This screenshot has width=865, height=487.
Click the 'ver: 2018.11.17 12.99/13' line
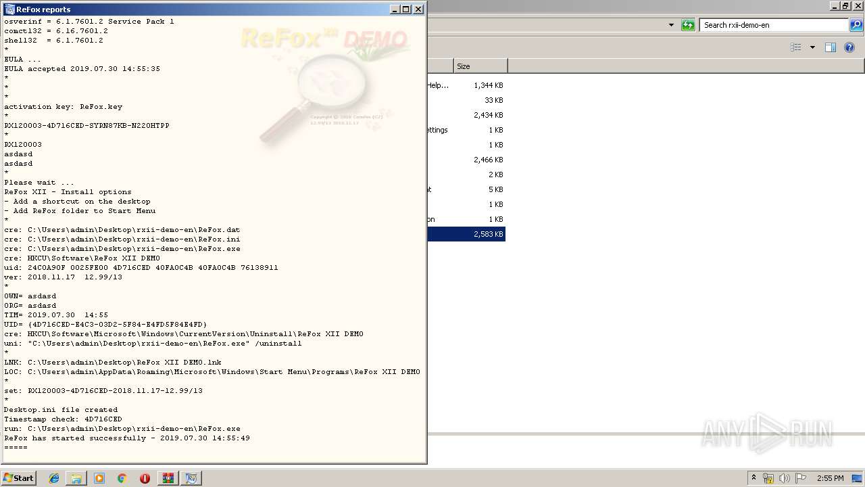[63, 277]
